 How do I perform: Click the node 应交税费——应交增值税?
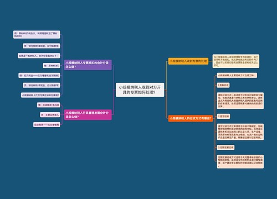click(47, 125)
